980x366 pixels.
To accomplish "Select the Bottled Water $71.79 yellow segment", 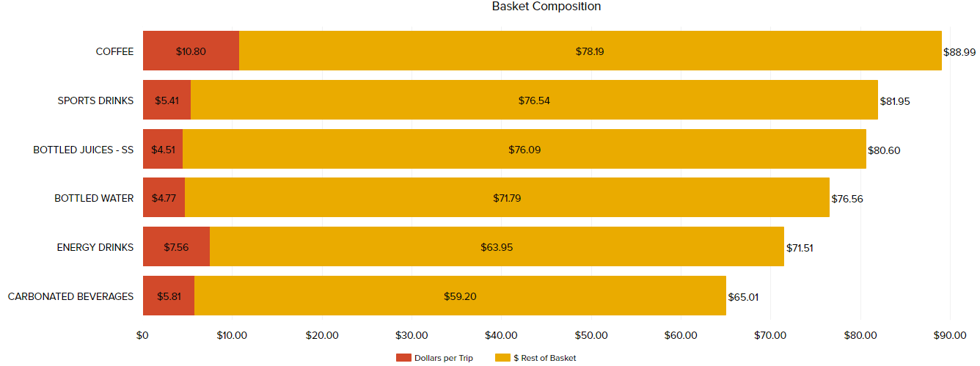I will 507,198.
